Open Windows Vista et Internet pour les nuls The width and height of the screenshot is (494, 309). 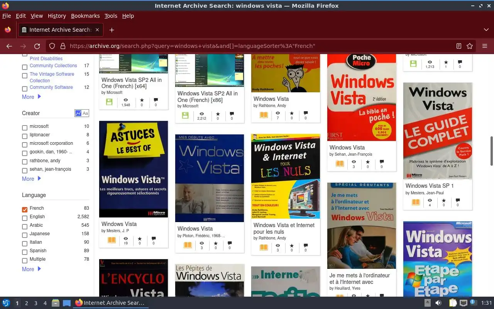tap(284, 228)
